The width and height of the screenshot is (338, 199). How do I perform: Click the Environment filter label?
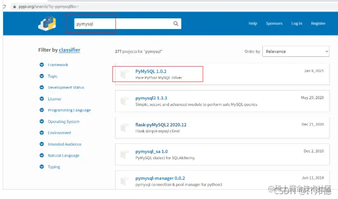coord(60,133)
